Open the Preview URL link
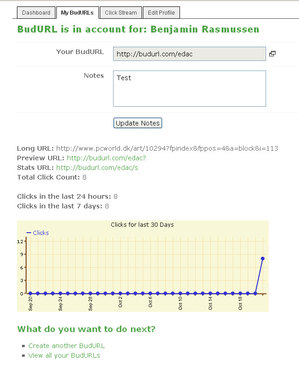Image resolution: width=299 pixels, height=365 pixels. [x=106, y=158]
